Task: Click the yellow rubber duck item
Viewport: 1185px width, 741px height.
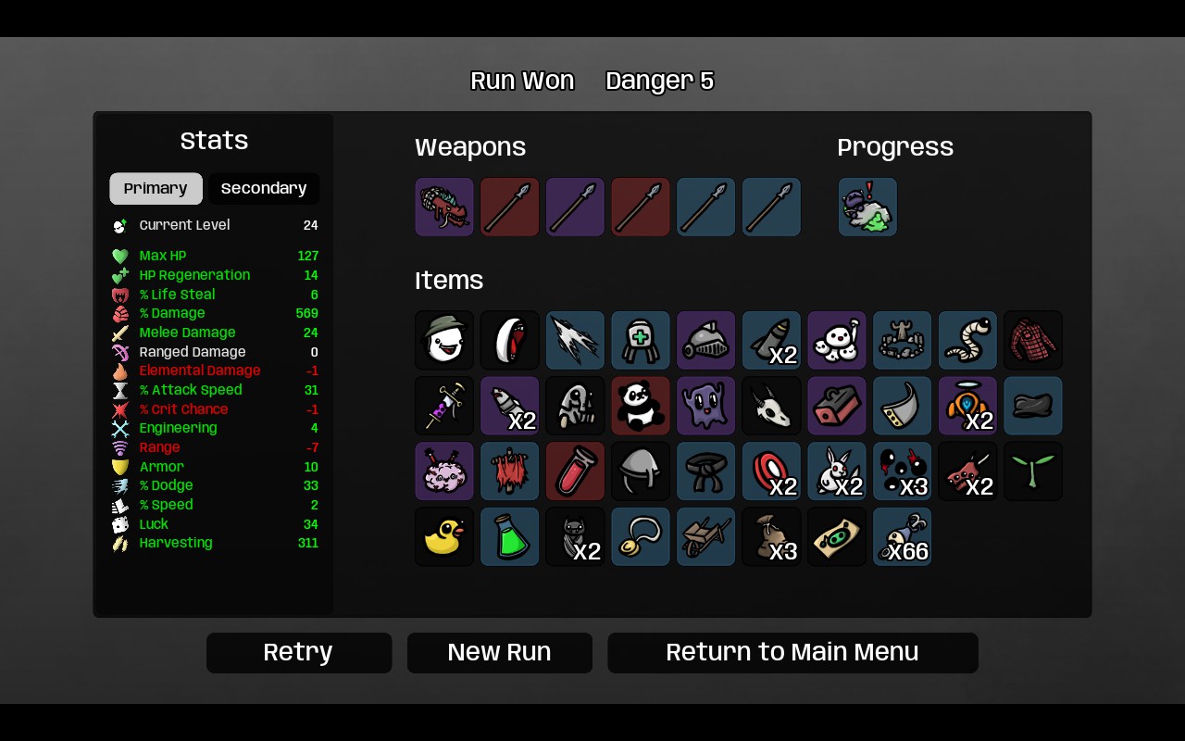Action: 444,536
